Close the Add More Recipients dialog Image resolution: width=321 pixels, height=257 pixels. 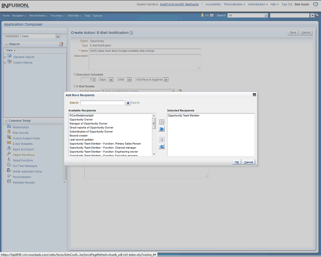point(254,94)
